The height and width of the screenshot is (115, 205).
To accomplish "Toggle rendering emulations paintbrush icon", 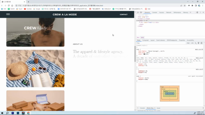I will pyautogui.click(x=199, y=43).
